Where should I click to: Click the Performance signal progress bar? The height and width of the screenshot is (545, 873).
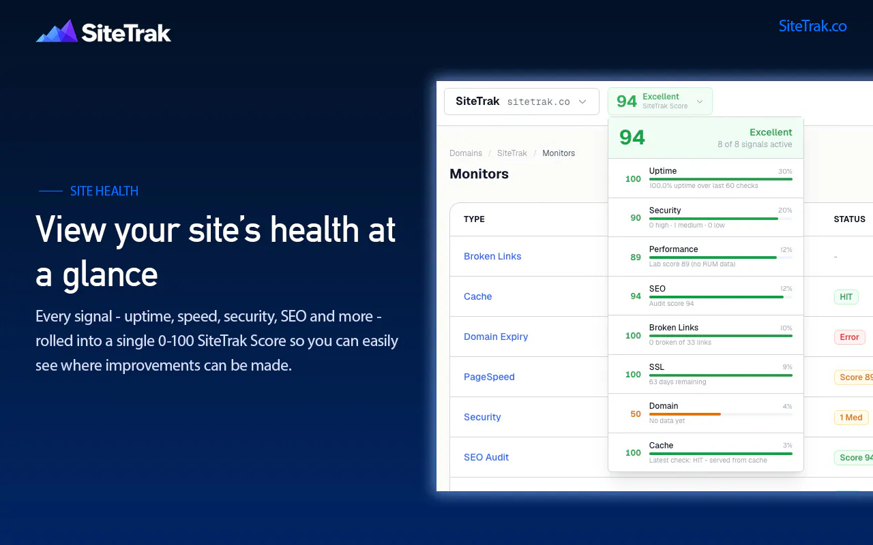[721, 258]
